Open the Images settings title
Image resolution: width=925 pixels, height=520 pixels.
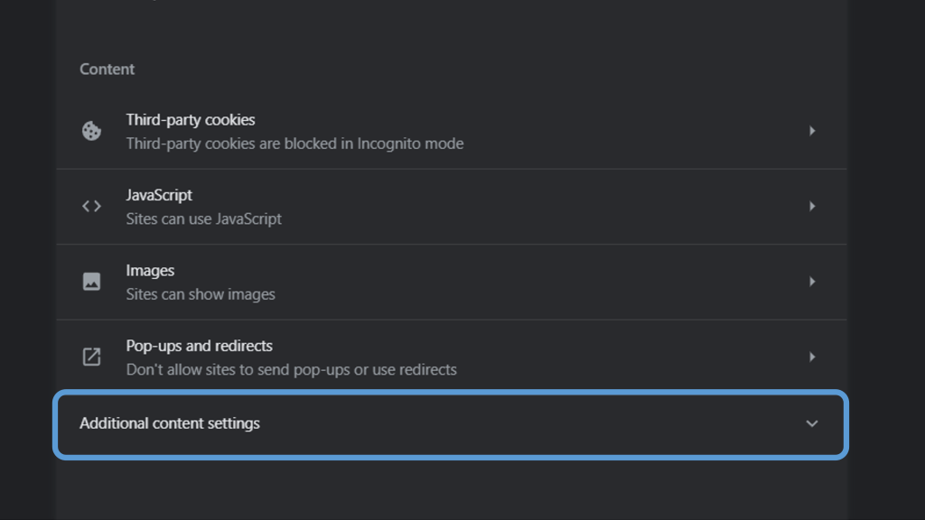150,271
